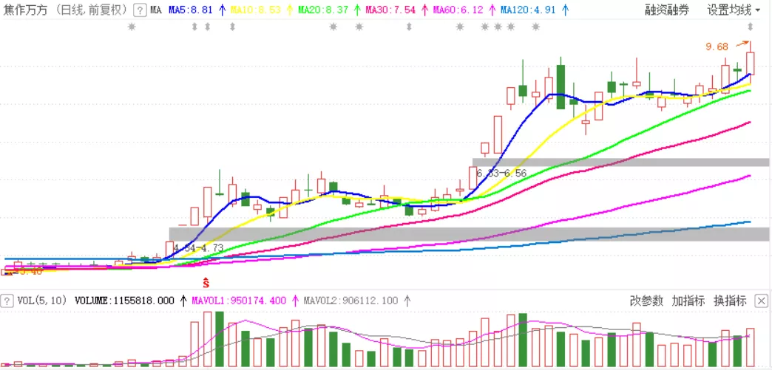Open the VOL indicator help question-mark icon
This screenshot has height=370, width=772.
[7, 301]
